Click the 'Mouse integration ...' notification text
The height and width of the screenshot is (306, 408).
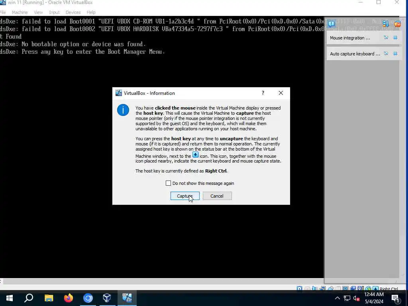350,38
